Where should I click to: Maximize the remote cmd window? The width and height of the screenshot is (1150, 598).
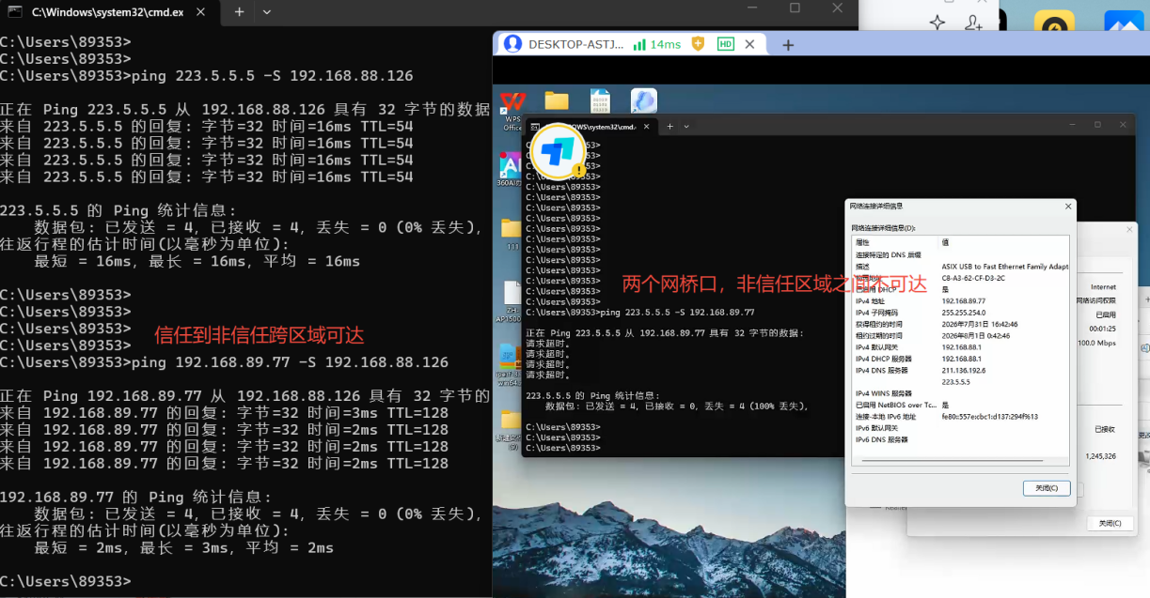[1097, 125]
